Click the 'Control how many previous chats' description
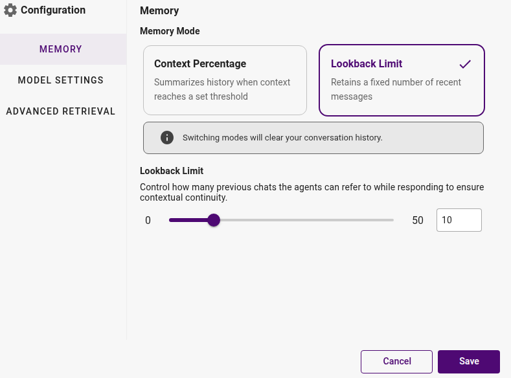Viewport: 511px width, 378px height. pyautogui.click(x=312, y=192)
